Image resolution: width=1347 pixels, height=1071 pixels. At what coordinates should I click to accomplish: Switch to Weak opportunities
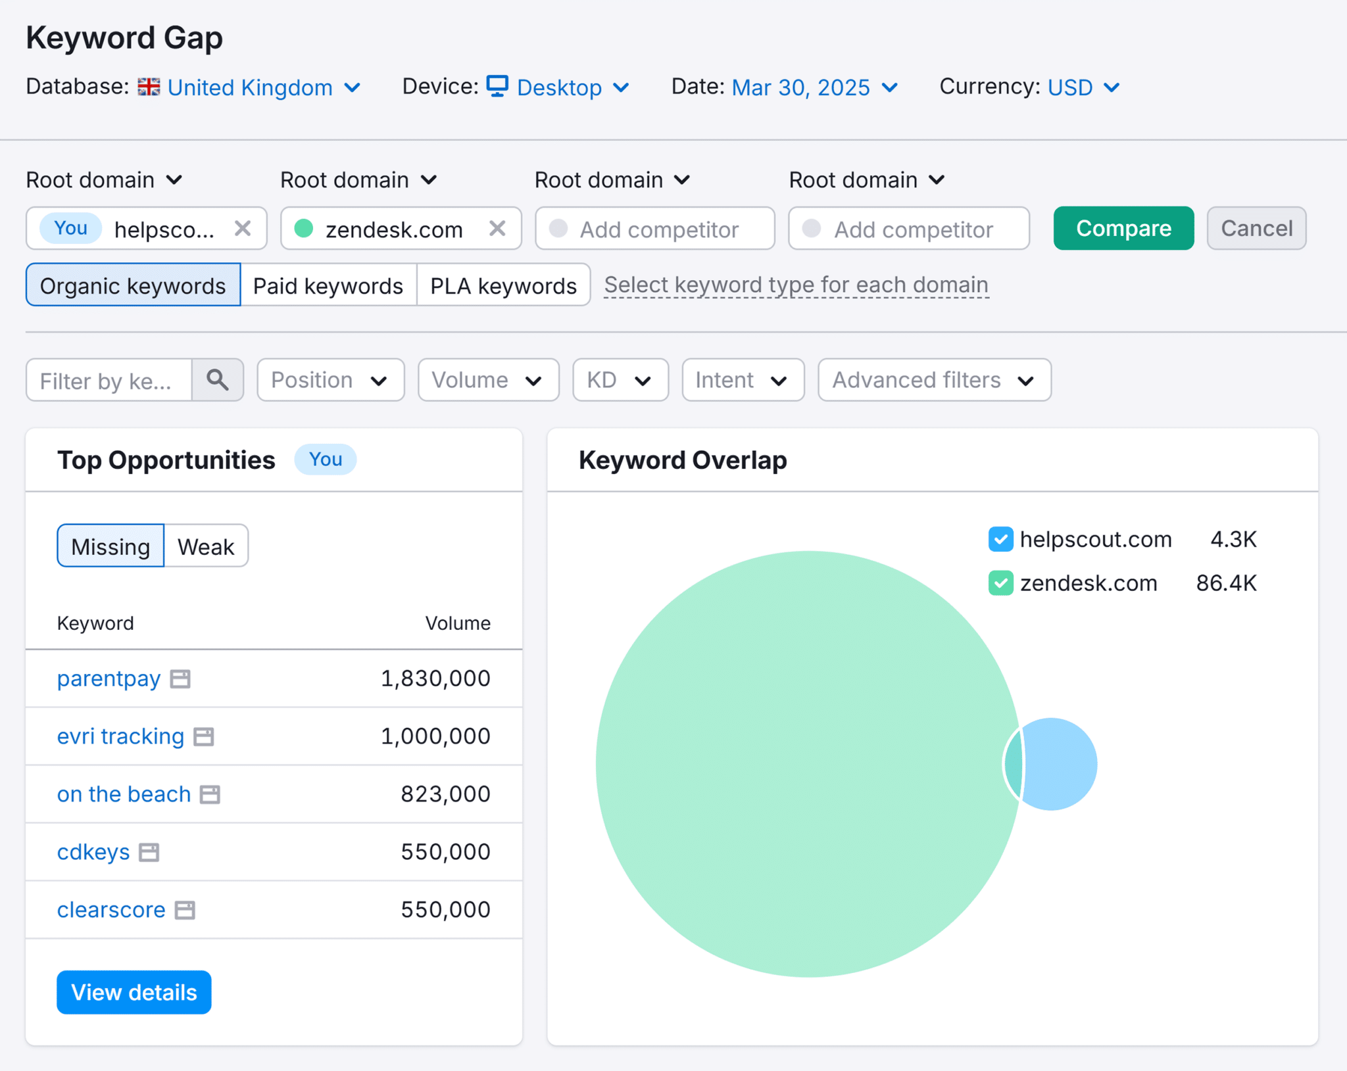pyautogui.click(x=206, y=546)
